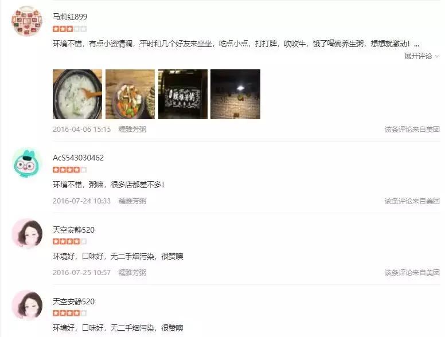Click 该条评论来自美团 on the 2016-07-25 review

coord(412,273)
